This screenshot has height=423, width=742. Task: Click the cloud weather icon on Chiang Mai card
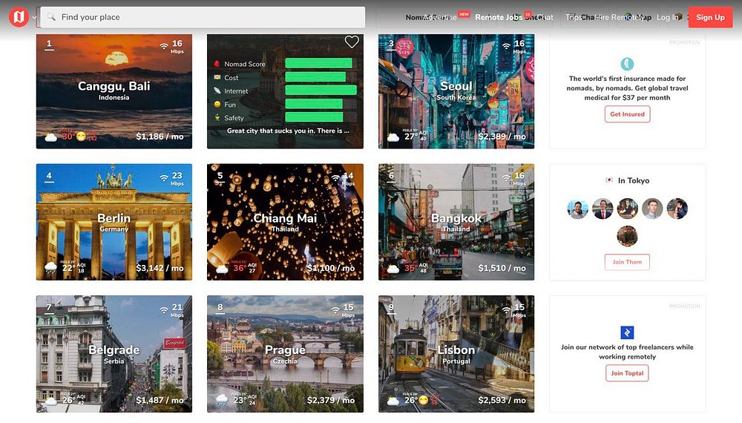(x=222, y=269)
